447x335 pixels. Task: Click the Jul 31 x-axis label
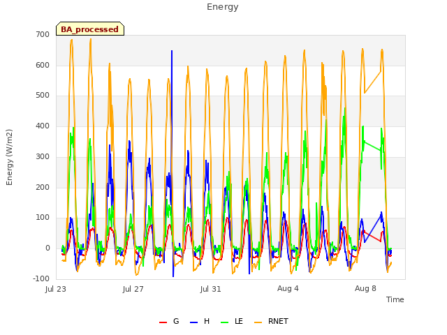click(211, 289)
